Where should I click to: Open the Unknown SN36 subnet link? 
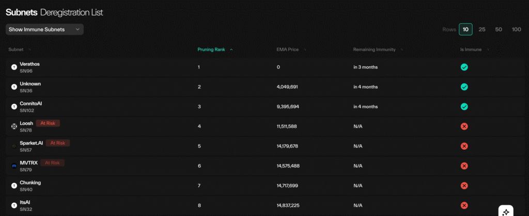pyautogui.click(x=30, y=84)
